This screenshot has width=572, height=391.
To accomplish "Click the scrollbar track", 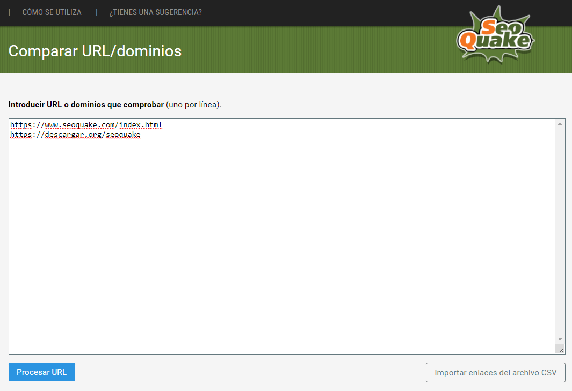I will [x=560, y=231].
